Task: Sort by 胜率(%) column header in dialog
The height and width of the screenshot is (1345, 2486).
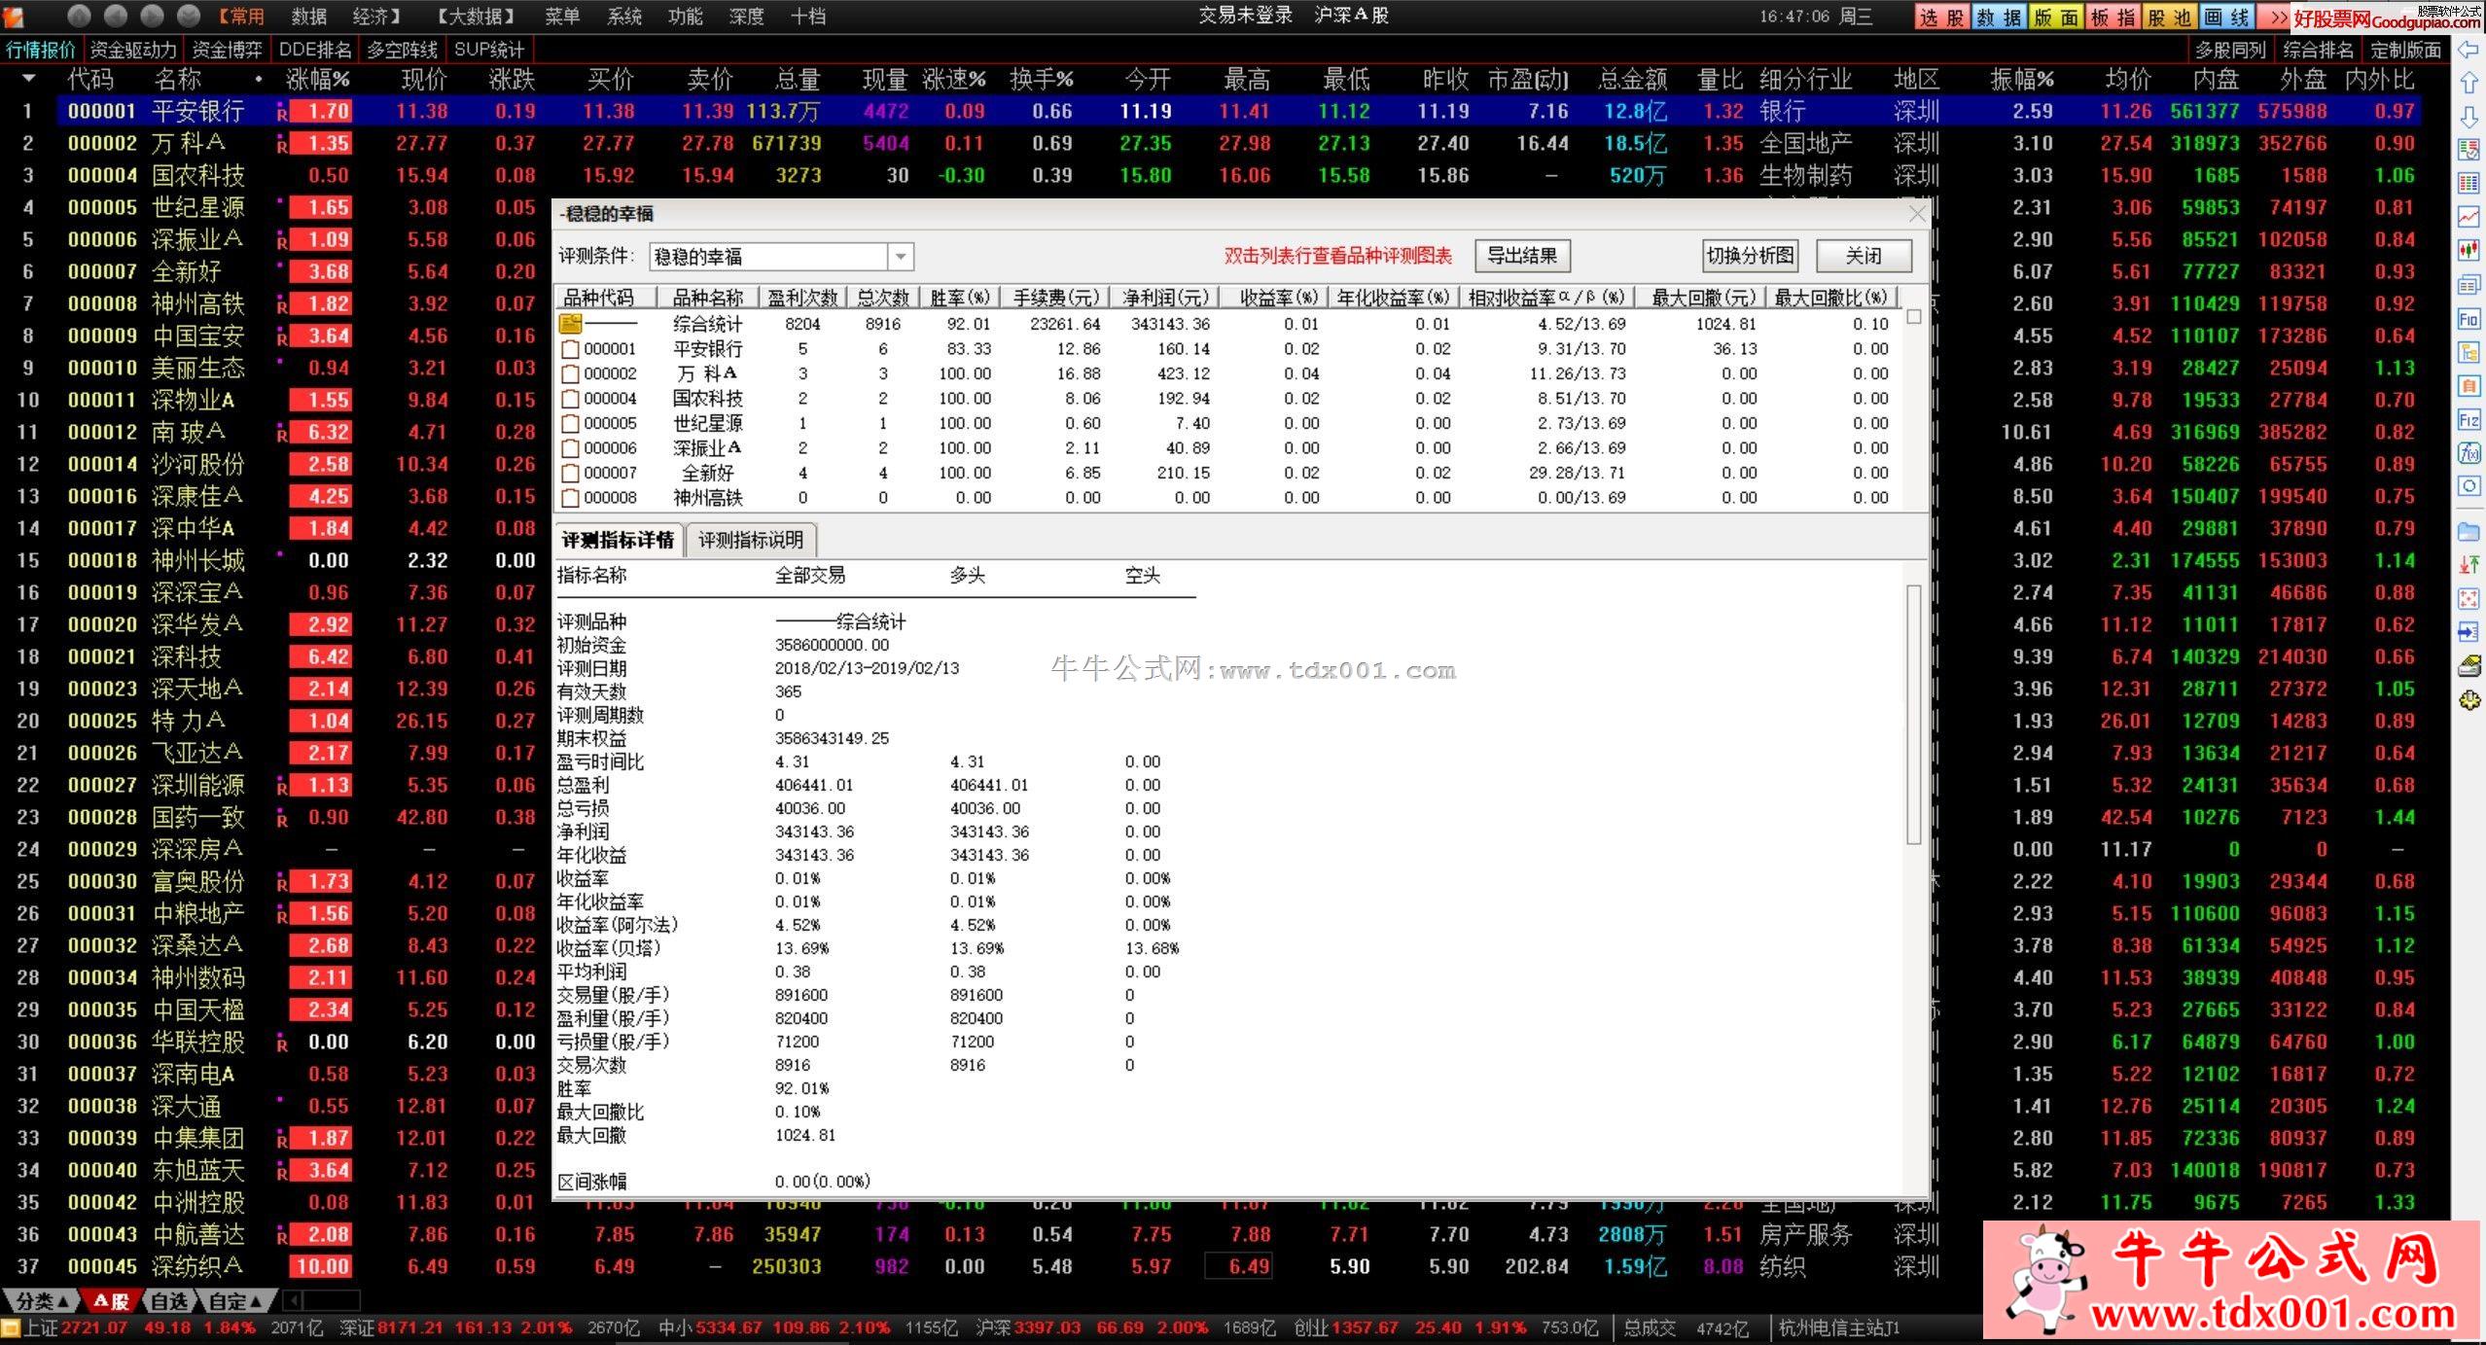Action: click(959, 298)
